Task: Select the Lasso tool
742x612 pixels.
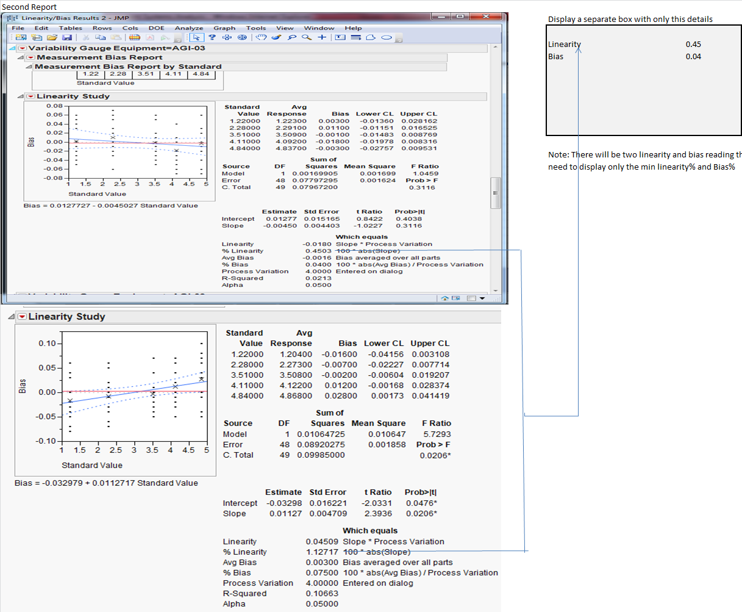Action: 291,37
